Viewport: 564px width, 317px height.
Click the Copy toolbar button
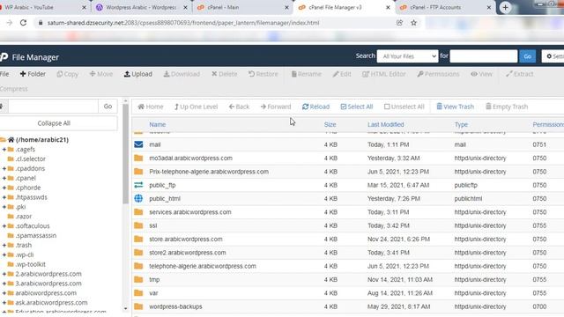[67, 74]
